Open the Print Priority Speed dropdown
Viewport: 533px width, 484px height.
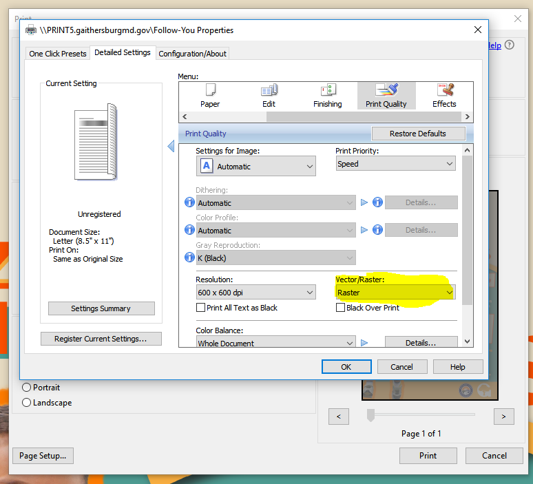tap(395, 164)
